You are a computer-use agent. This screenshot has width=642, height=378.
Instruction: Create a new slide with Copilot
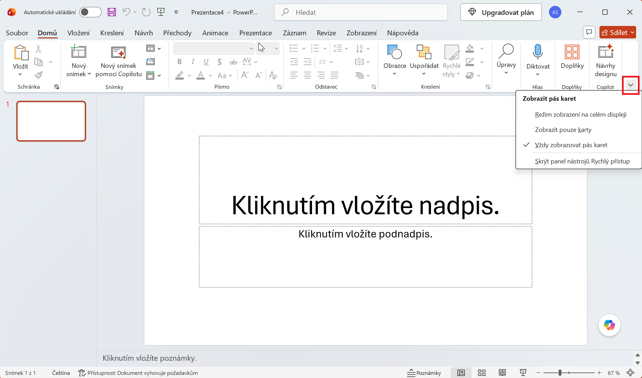pyautogui.click(x=119, y=61)
